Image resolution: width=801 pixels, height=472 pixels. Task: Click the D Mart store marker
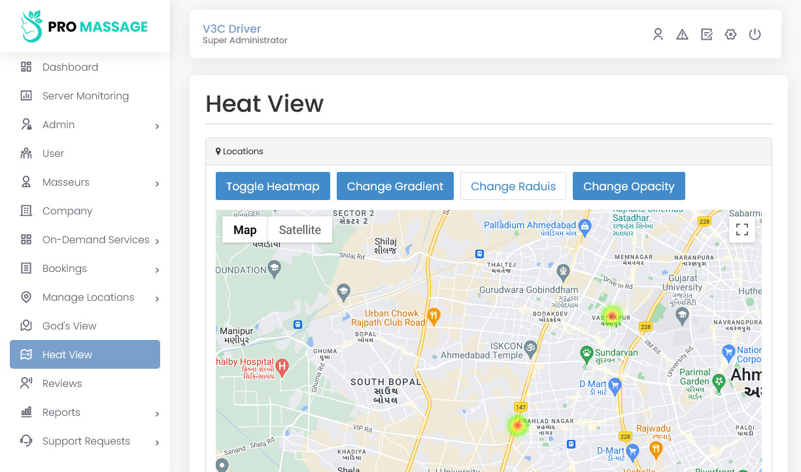(x=614, y=385)
